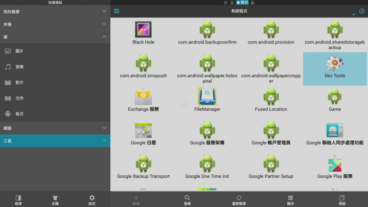368x207 pixels.
Task: Select com.android.sharedstoragebackup app
Action: (x=335, y=35)
